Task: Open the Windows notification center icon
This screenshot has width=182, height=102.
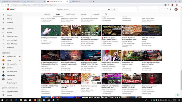Action: click(x=179, y=100)
